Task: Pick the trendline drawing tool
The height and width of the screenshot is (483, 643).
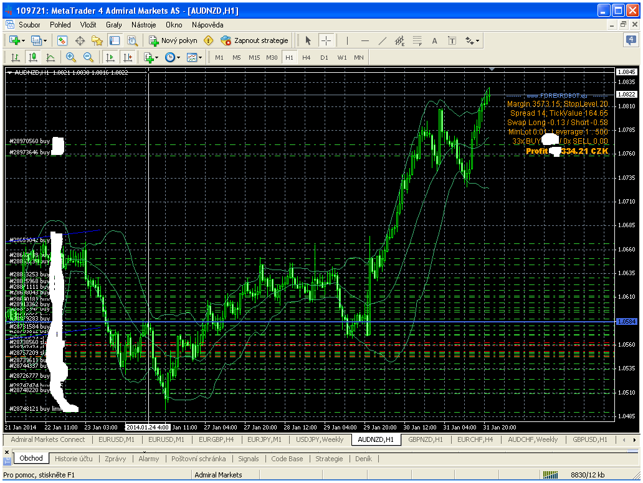Action: click(x=382, y=40)
